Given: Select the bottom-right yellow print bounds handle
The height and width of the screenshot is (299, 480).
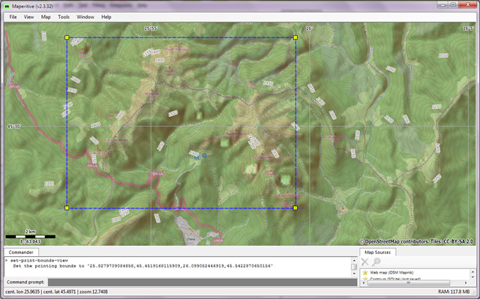Looking at the screenshot, I should (x=295, y=208).
